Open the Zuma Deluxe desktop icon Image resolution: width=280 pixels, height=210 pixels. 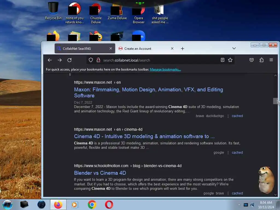coord(117,11)
